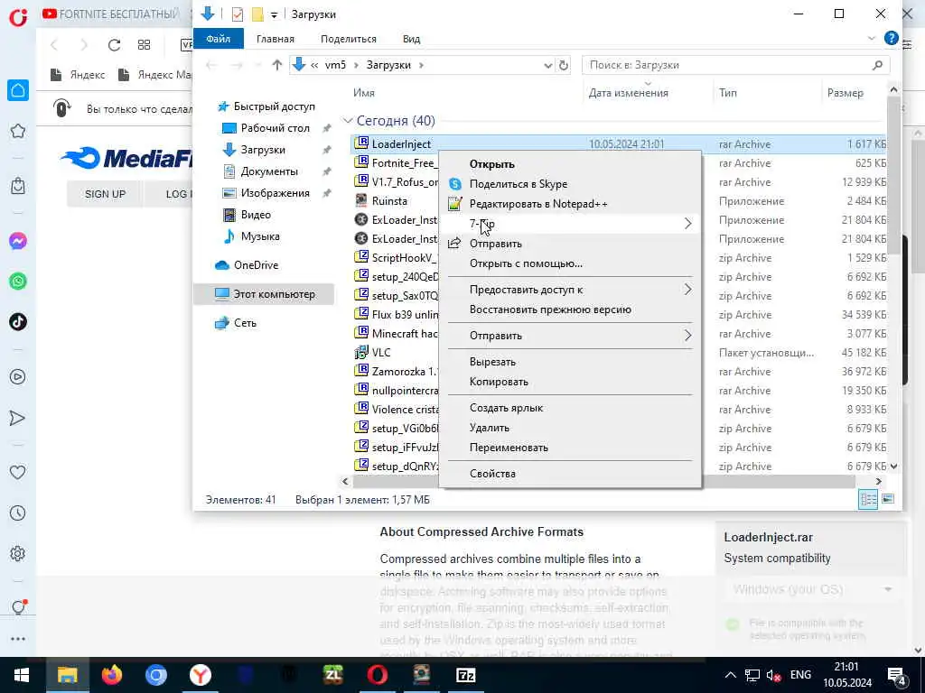Image resolution: width=925 pixels, height=693 pixels.
Task: Open Firefox from the taskbar
Action: click(111, 675)
